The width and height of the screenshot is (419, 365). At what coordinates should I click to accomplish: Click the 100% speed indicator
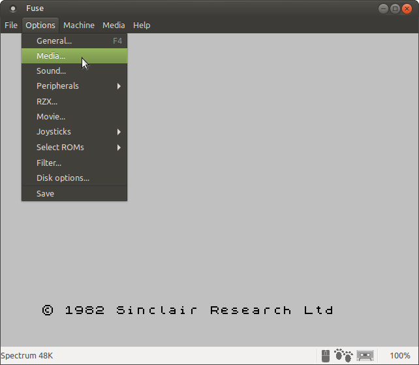(x=400, y=356)
